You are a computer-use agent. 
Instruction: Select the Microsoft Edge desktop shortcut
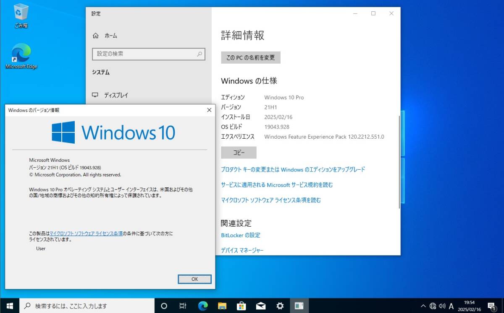[x=21, y=57]
